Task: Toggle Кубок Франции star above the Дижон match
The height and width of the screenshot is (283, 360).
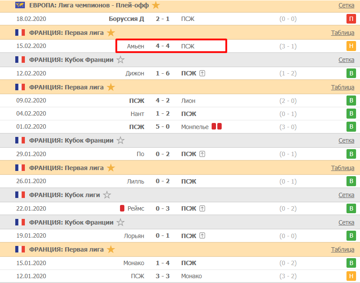Action: [x=120, y=60]
